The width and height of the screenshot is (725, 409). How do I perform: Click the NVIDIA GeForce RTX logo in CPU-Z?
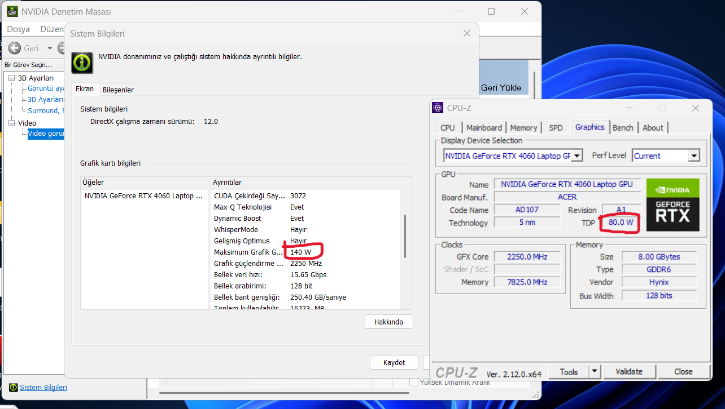coord(673,205)
